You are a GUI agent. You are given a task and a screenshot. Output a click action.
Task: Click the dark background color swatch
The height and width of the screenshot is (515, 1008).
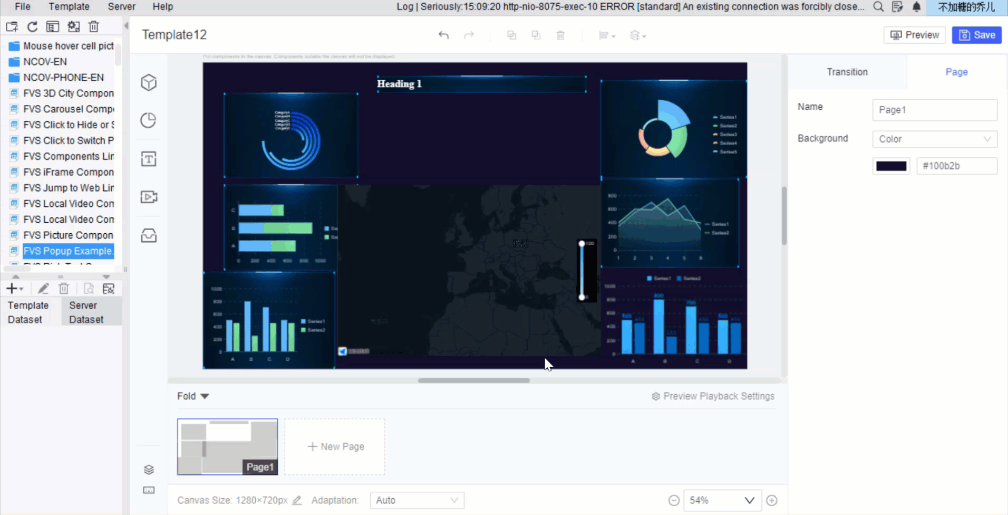coord(891,166)
